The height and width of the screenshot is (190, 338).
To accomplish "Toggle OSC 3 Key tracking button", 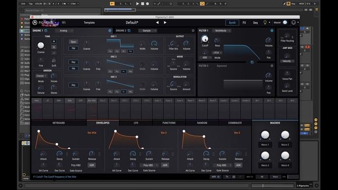I will (x=73, y=85).
